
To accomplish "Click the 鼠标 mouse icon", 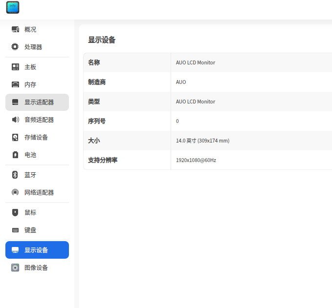I will click(x=15, y=212).
